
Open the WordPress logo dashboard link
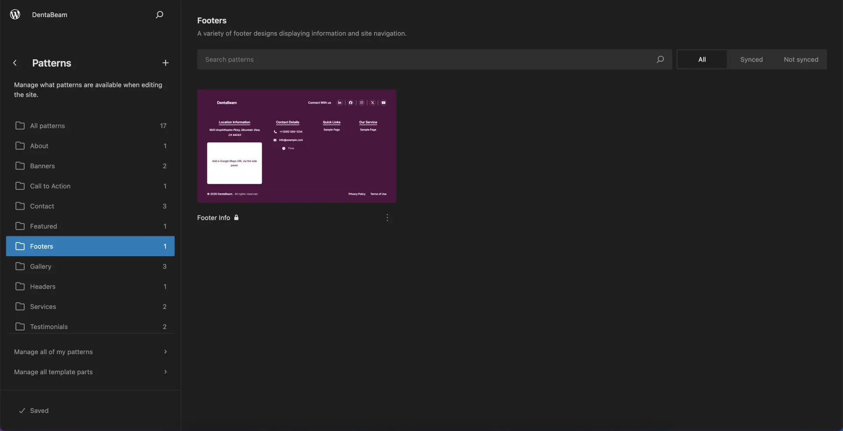[x=15, y=14]
